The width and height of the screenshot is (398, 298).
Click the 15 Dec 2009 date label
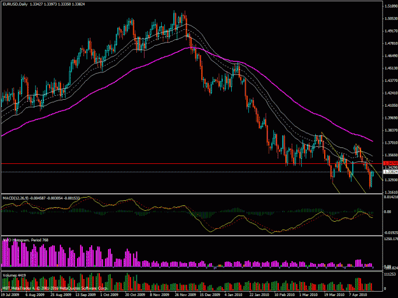(x=210, y=295)
